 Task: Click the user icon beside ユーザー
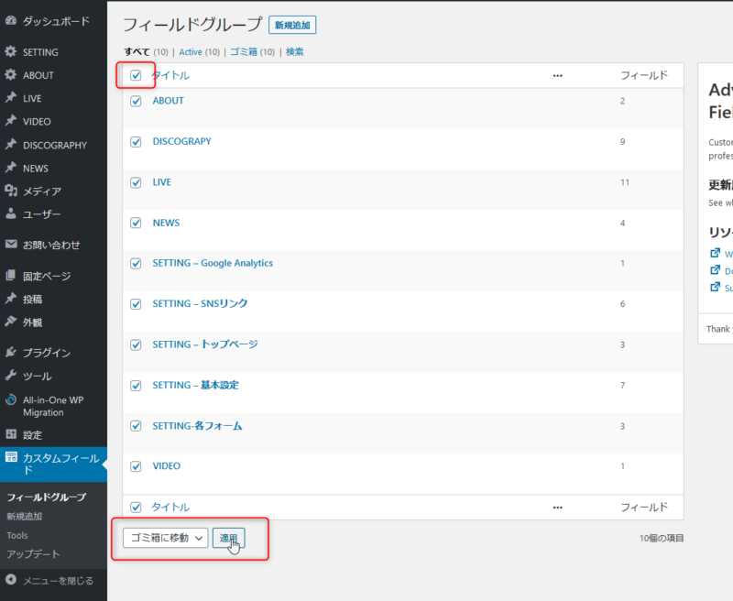pyautogui.click(x=11, y=213)
